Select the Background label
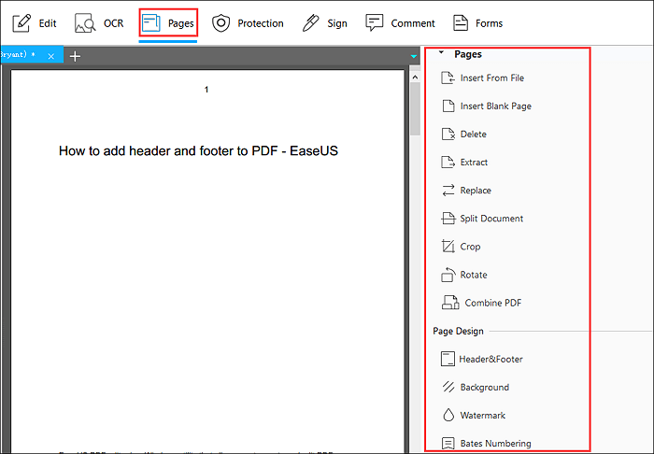654x454 pixels. click(485, 388)
